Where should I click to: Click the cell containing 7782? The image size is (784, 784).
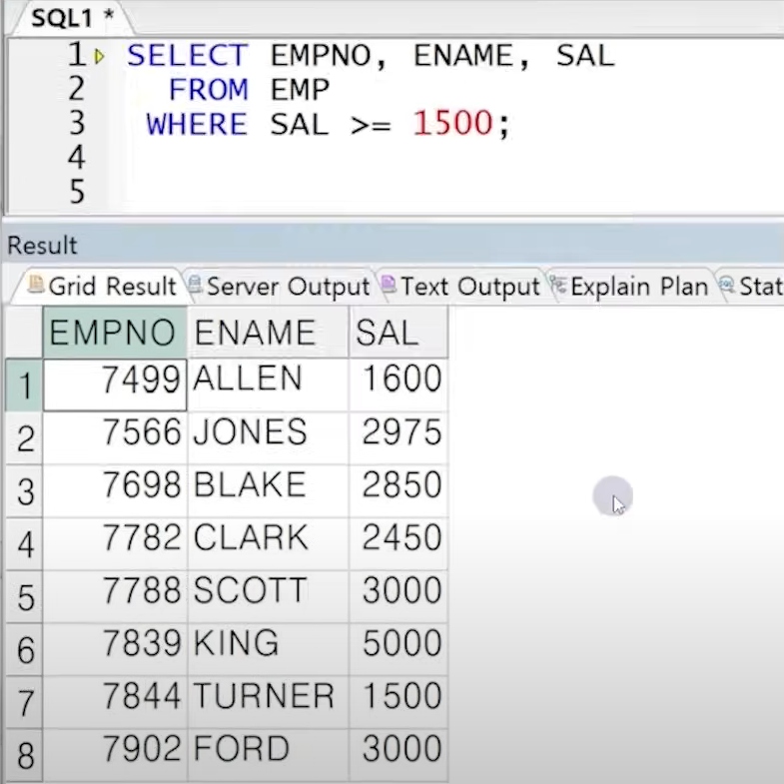tap(115, 544)
